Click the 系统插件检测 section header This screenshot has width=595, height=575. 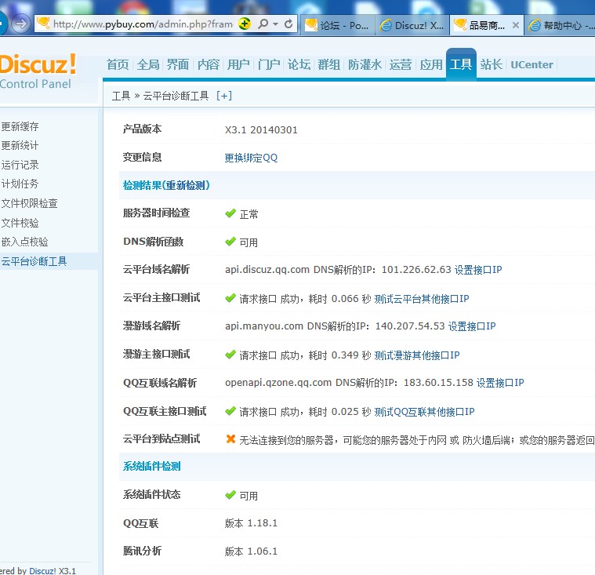click(x=151, y=467)
